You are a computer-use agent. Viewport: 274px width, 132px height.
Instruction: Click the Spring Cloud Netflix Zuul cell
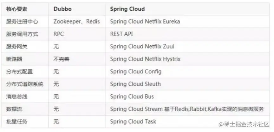142,47
